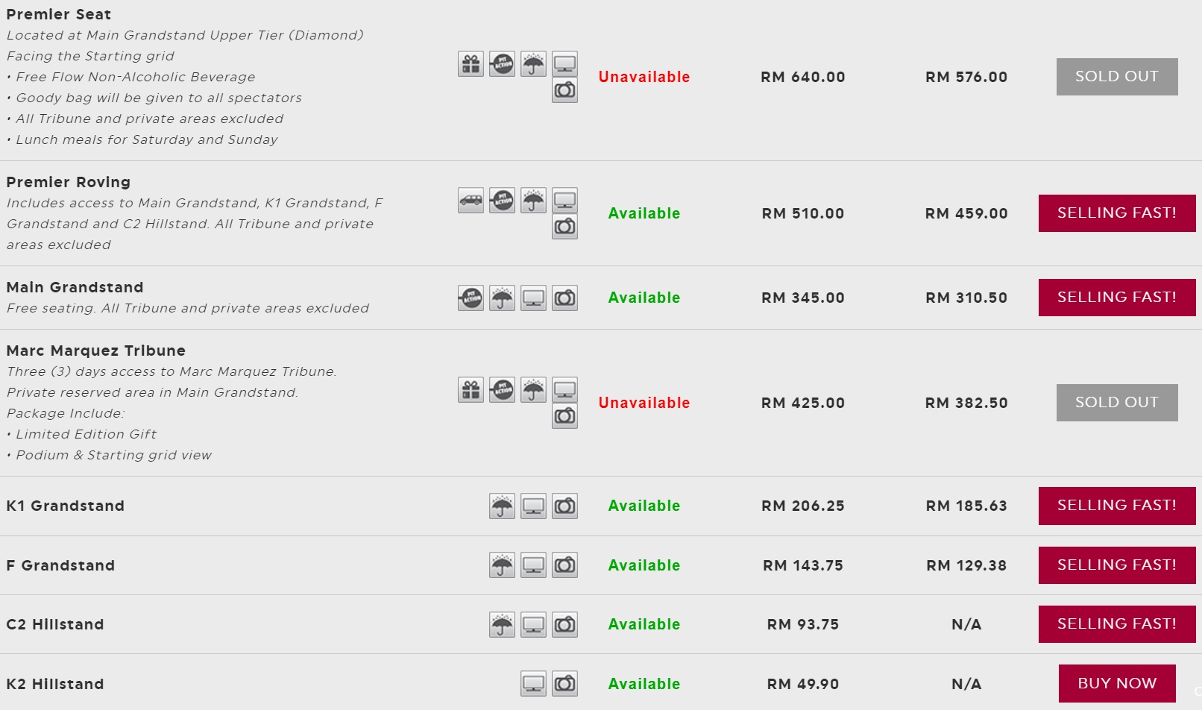This screenshot has width=1202, height=710.
Task: Click the gift icon for Marc Marquez Tribune
Action: click(471, 390)
